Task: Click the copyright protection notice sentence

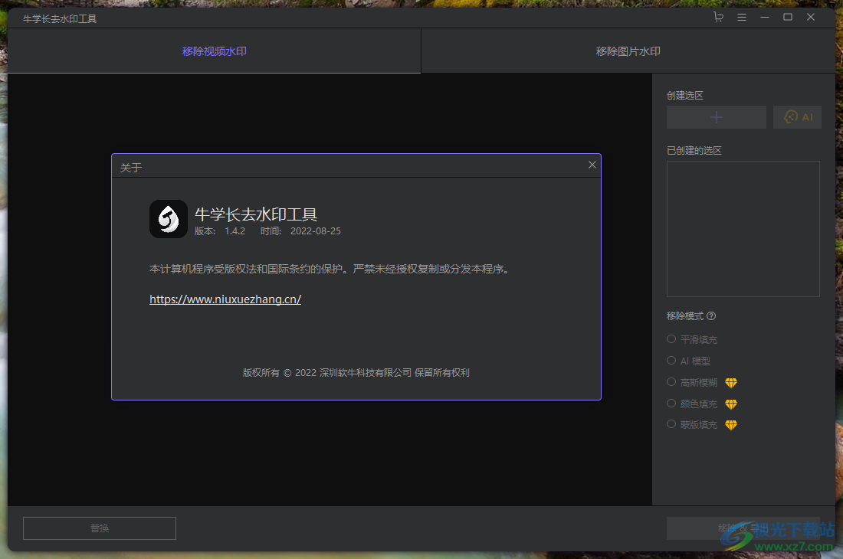Action: point(329,269)
